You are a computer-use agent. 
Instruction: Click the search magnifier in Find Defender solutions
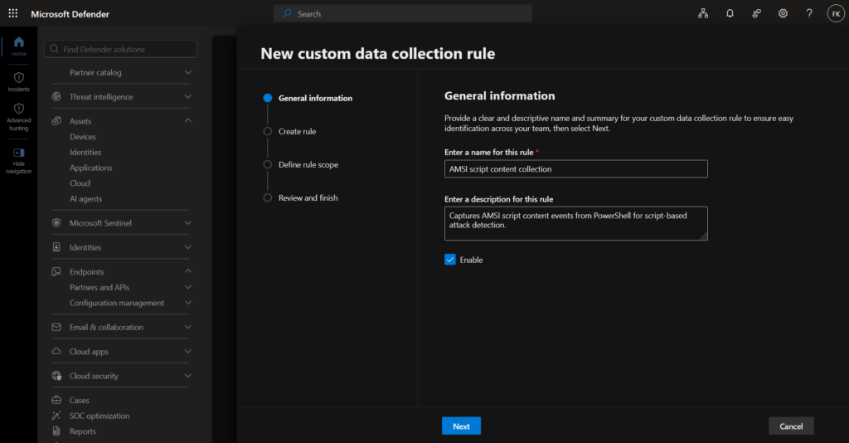click(x=54, y=49)
